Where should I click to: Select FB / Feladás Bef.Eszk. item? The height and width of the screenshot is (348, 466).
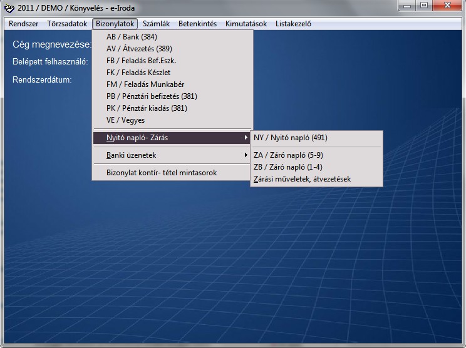(x=141, y=61)
